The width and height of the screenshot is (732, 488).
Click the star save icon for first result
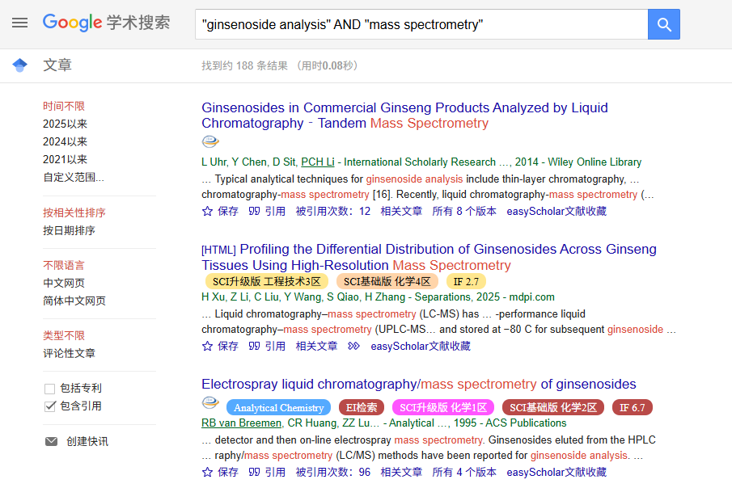click(x=207, y=211)
